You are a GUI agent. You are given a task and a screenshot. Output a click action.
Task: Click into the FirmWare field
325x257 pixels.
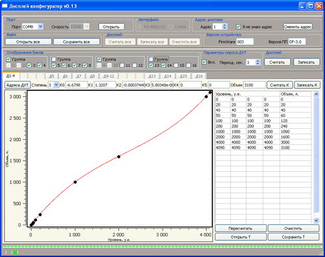point(245,42)
